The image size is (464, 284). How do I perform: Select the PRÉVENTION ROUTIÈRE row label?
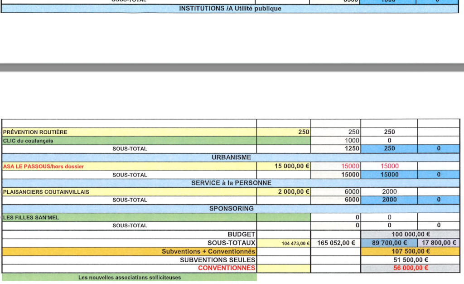[x=35, y=132]
